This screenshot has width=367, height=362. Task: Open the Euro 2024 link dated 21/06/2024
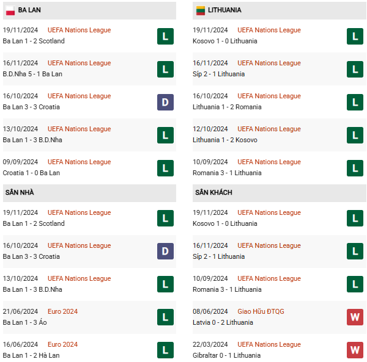62,311
